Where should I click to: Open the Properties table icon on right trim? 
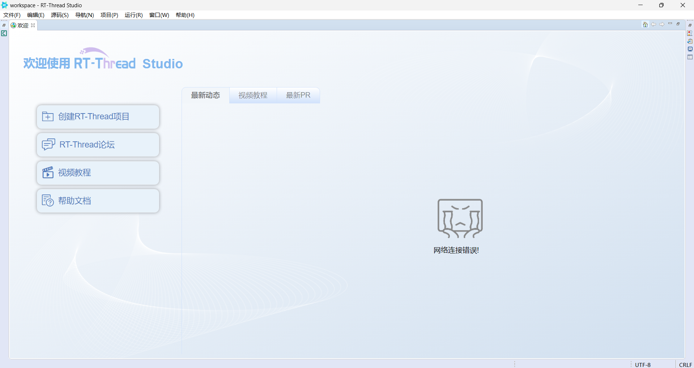tap(690, 57)
